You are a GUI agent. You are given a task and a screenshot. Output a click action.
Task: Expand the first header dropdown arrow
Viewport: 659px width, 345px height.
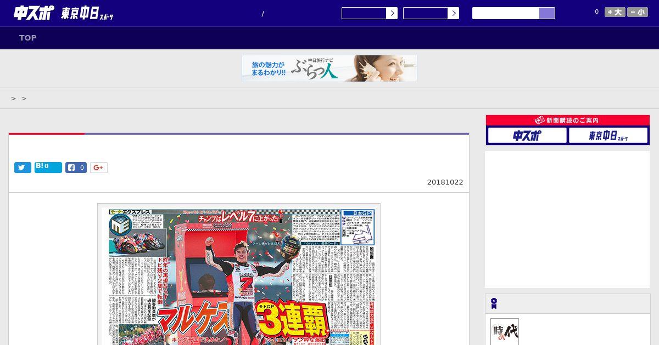coord(392,13)
